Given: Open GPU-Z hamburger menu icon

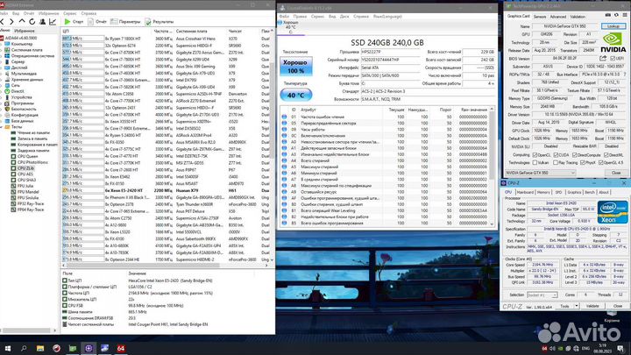Looking at the screenshot, I should 625,15.
